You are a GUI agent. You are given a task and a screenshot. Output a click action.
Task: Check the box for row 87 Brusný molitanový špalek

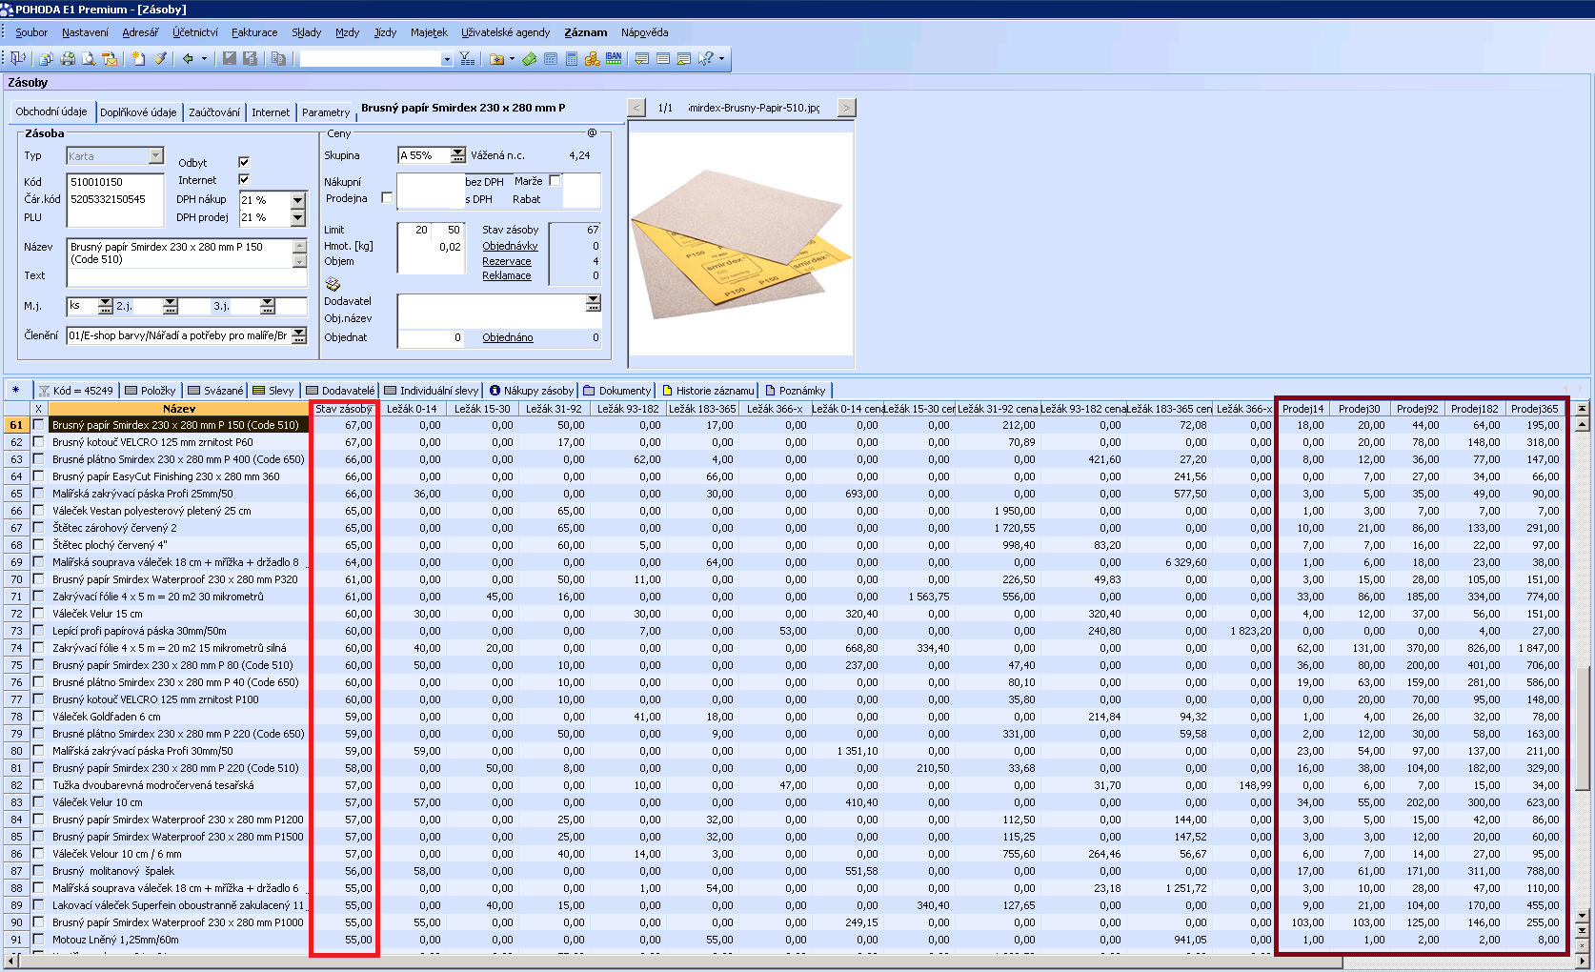pos(38,871)
